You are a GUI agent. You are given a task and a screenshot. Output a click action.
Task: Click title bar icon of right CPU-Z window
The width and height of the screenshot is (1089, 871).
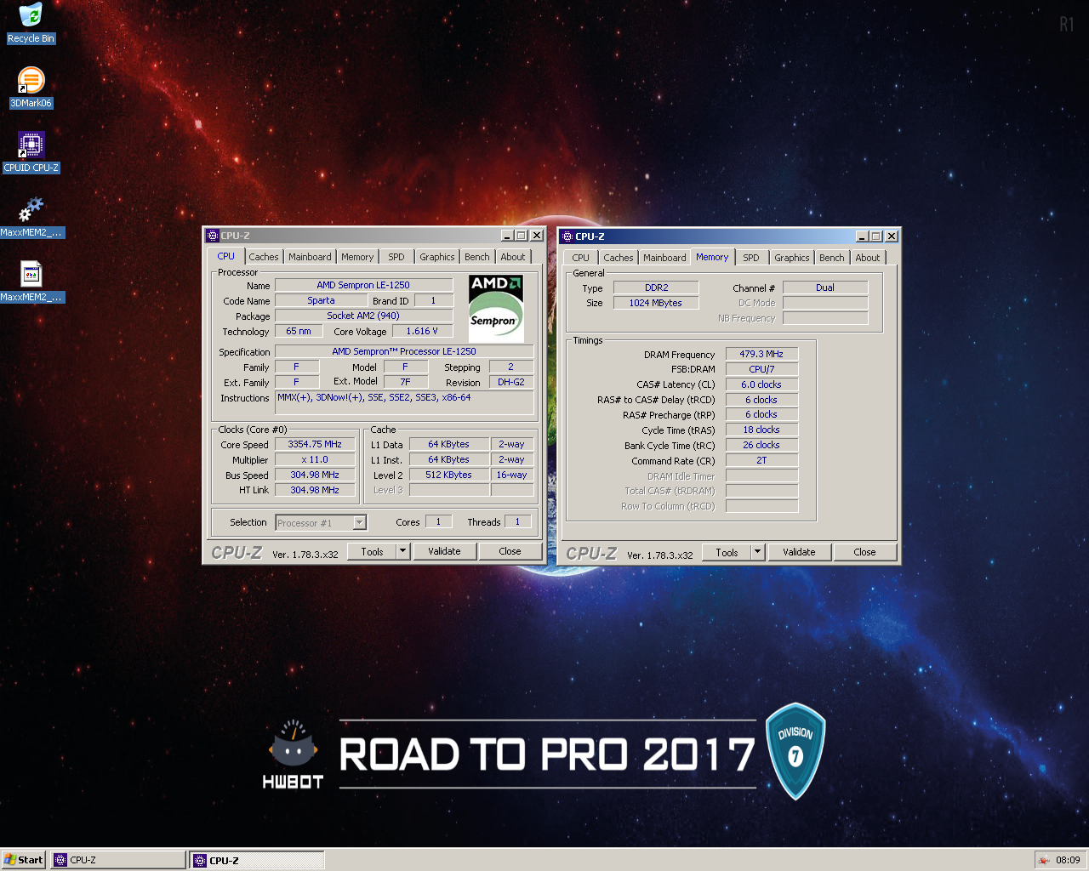pos(567,236)
